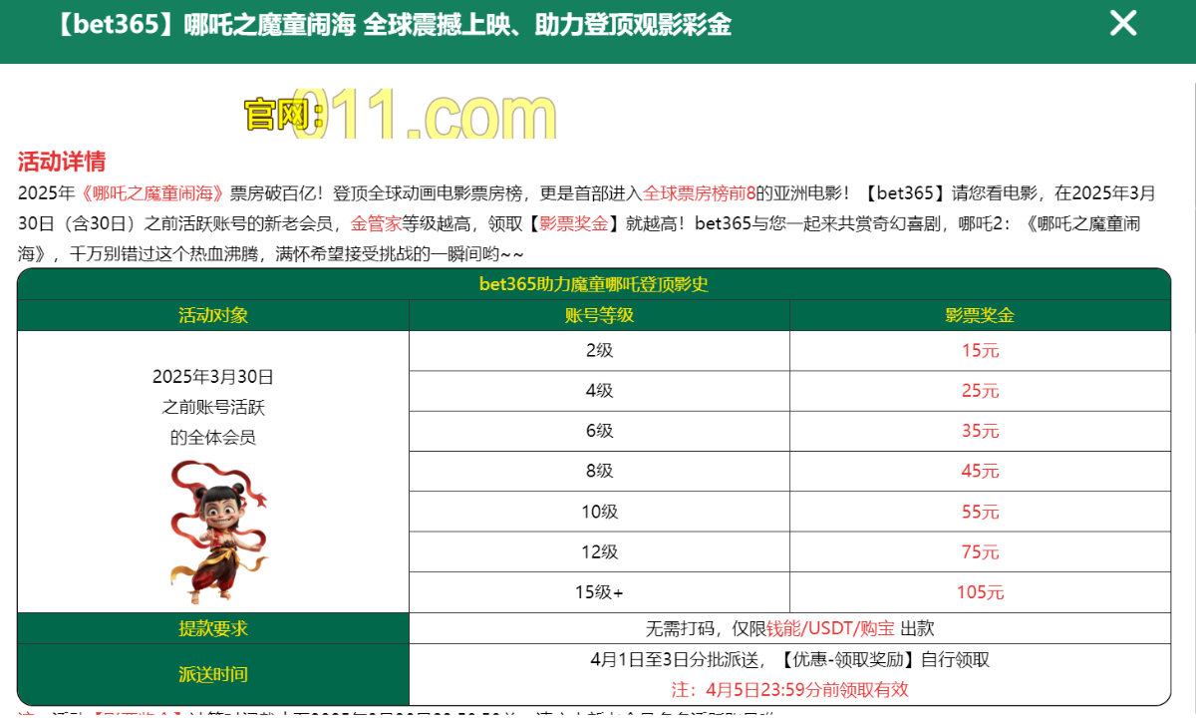The image size is (1196, 718).
Task: Click the 的全体会员 line
Action: [213, 437]
